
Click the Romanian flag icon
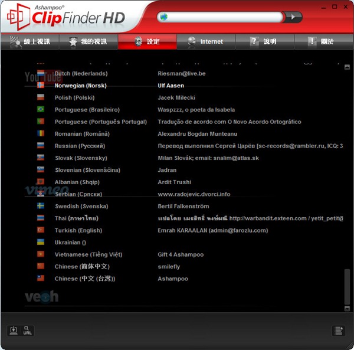[x=41, y=133]
